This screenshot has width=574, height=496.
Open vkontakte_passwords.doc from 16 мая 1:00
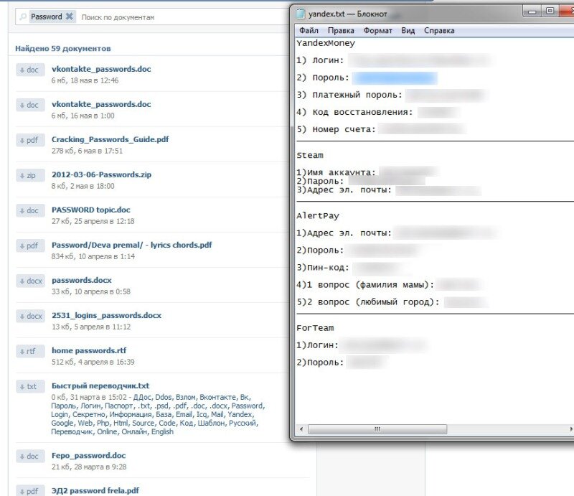coord(101,104)
